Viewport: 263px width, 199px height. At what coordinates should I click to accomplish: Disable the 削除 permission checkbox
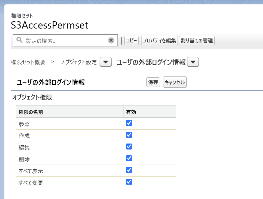[x=129, y=158]
